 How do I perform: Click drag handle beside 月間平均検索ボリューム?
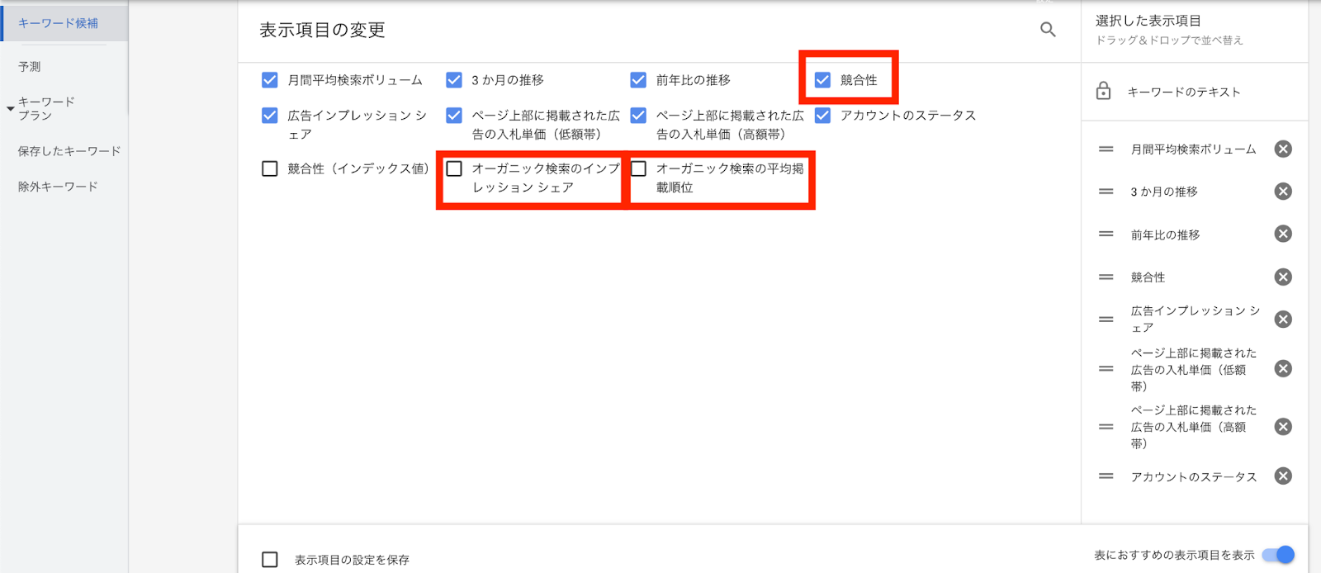[1106, 149]
